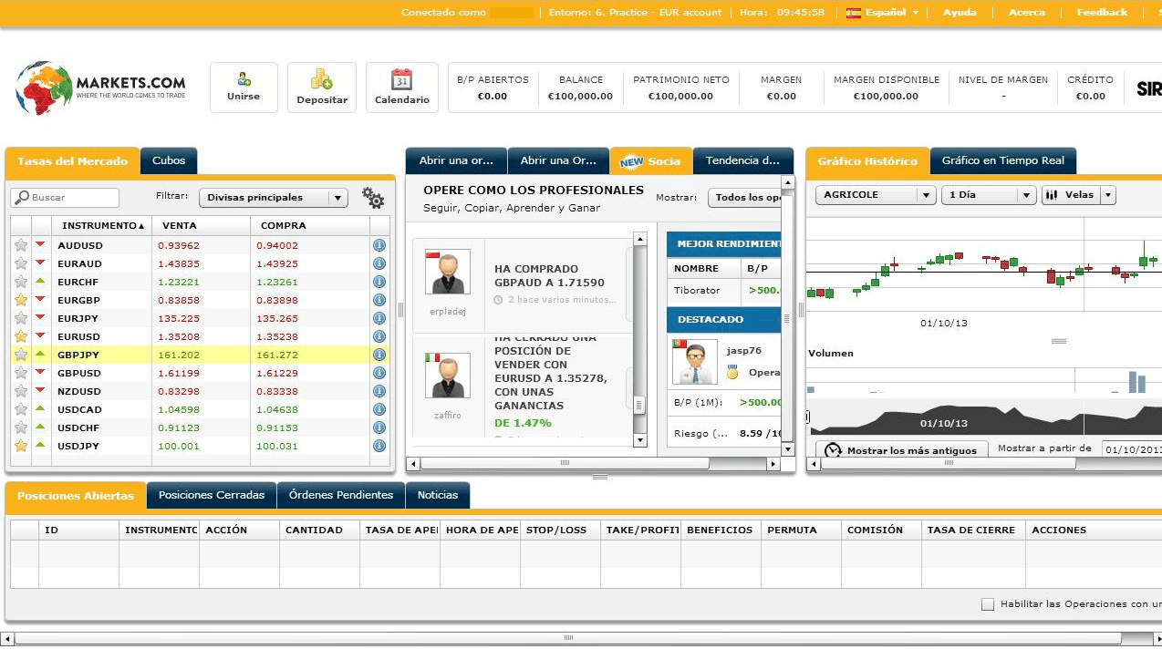1162x649 pixels.
Task: Switch to the Posiciones Cerradas tab
Action: (x=212, y=495)
